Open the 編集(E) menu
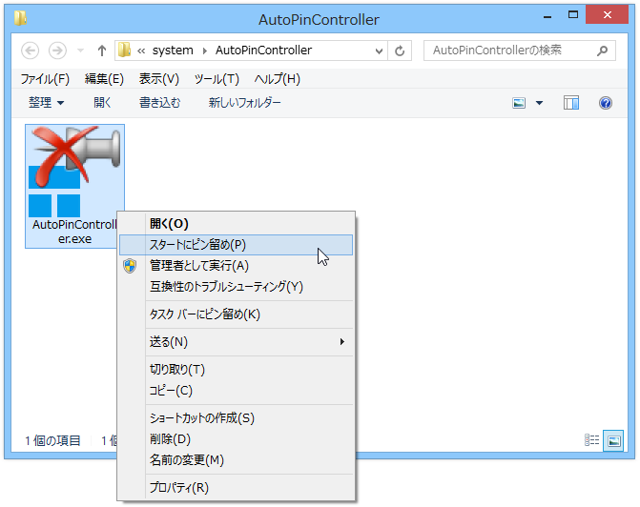 pos(104,79)
